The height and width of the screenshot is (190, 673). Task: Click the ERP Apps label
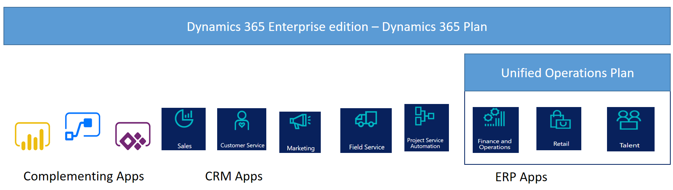(x=521, y=177)
